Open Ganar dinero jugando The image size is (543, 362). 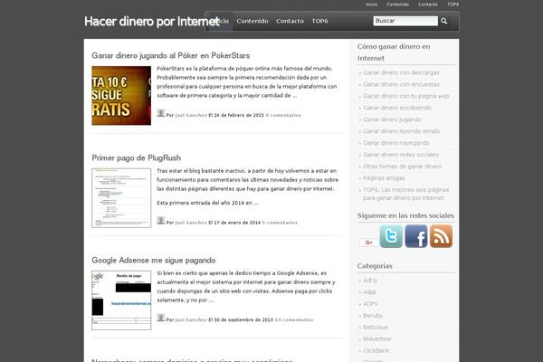pyautogui.click(x=393, y=119)
